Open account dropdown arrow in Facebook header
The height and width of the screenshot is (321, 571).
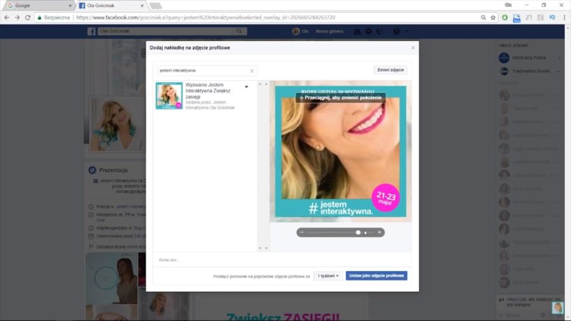pyautogui.click(x=406, y=31)
